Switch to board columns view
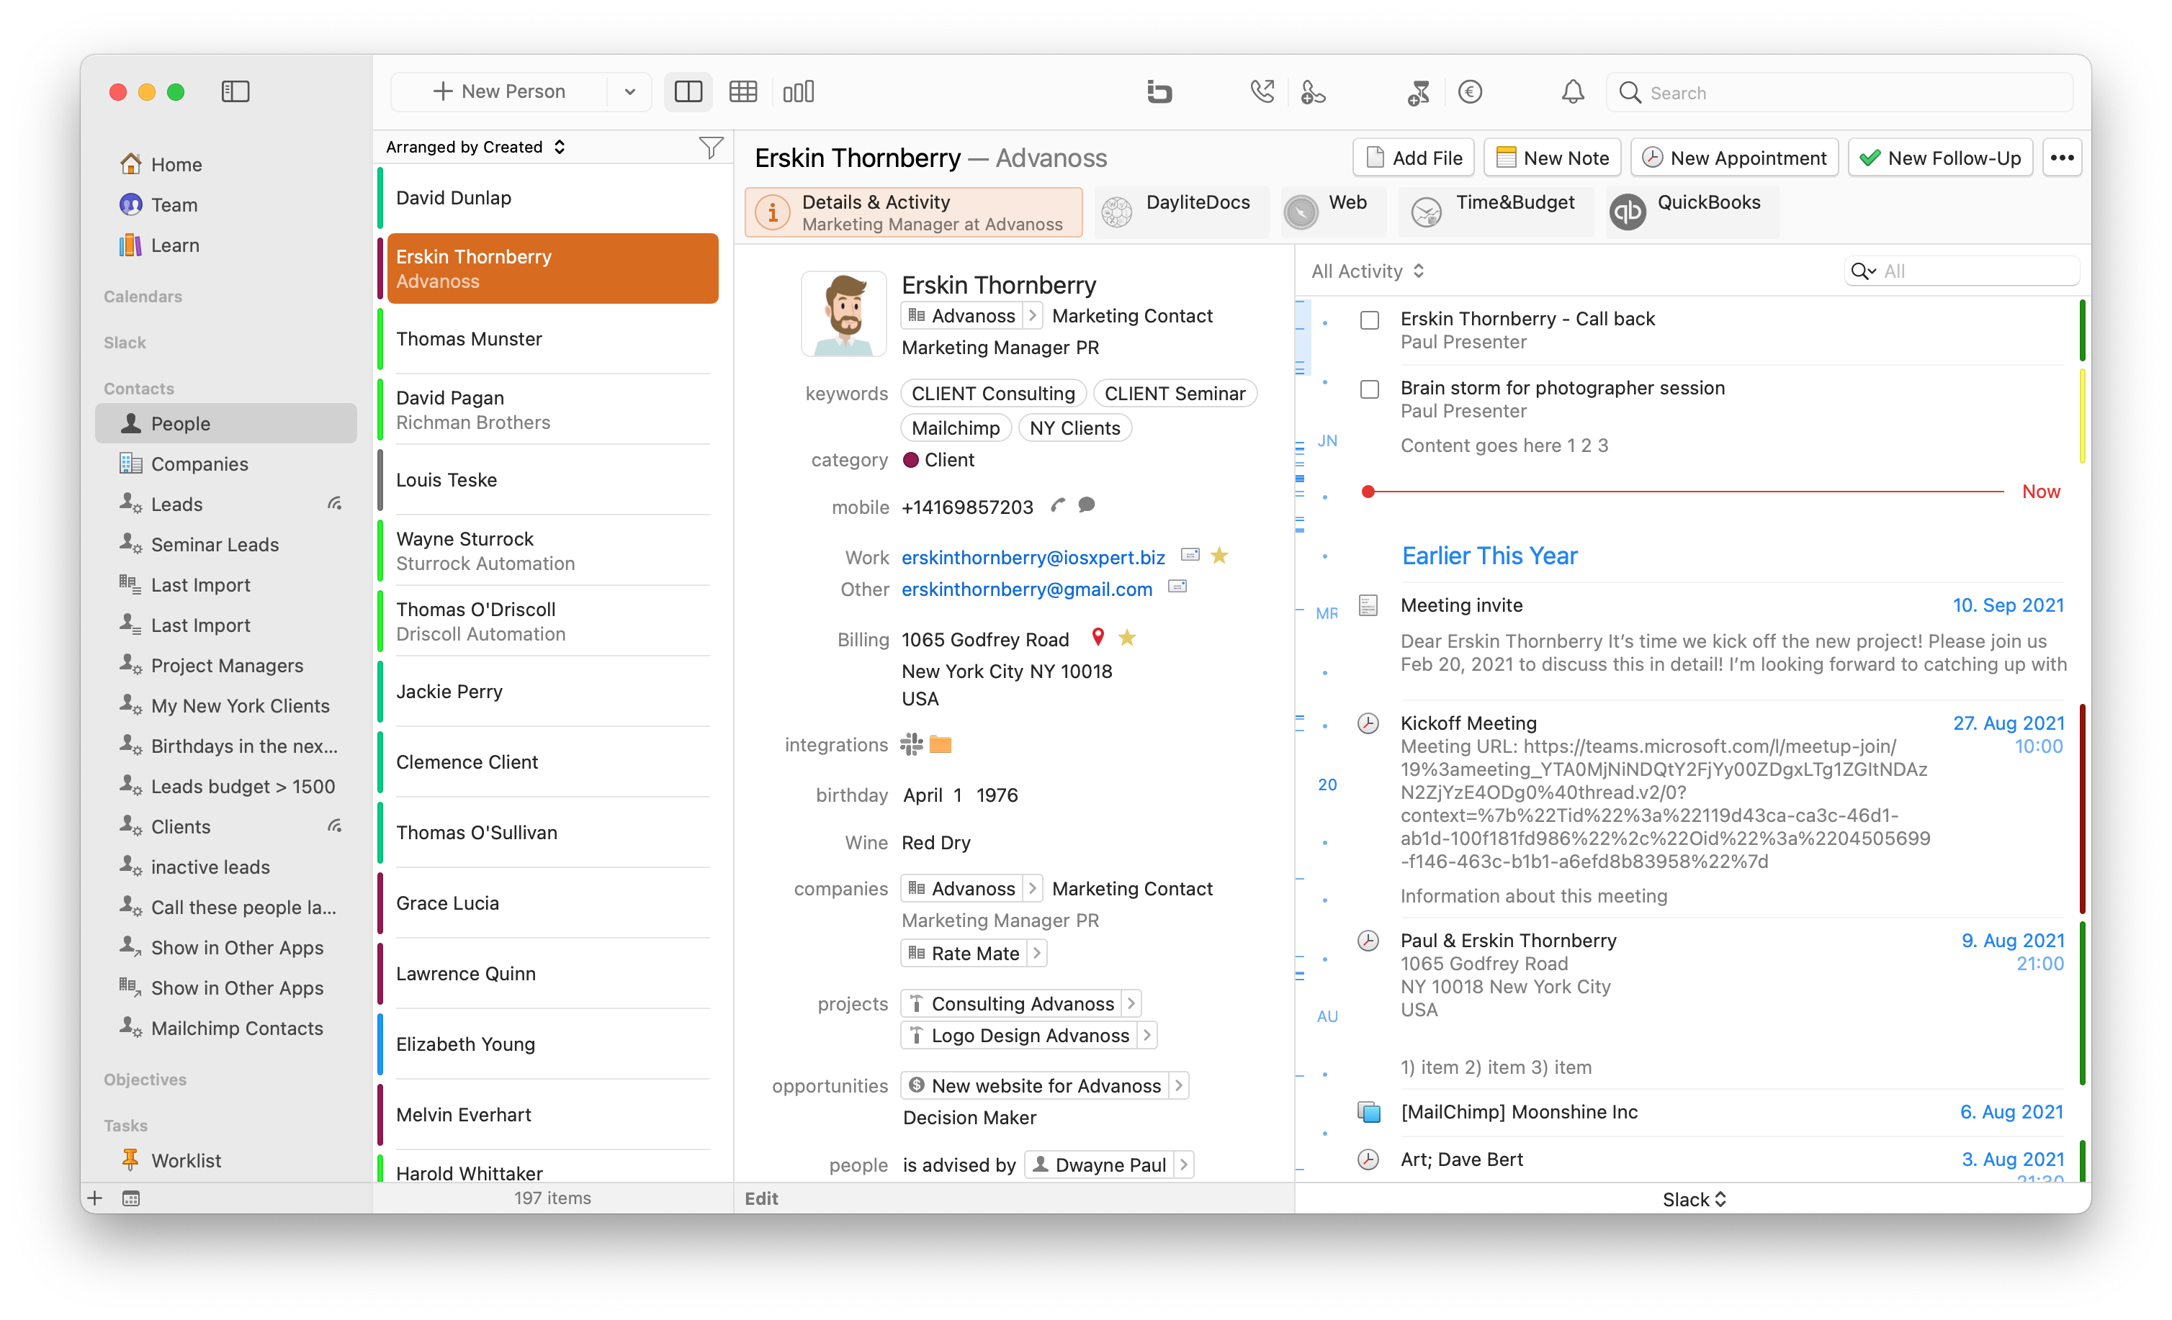 point(799,91)
